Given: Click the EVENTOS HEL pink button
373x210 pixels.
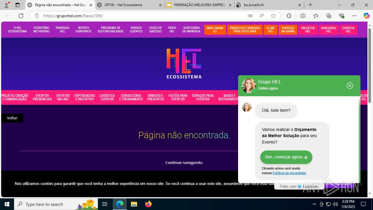Looking at the screenshot, I should click(349, 30).
